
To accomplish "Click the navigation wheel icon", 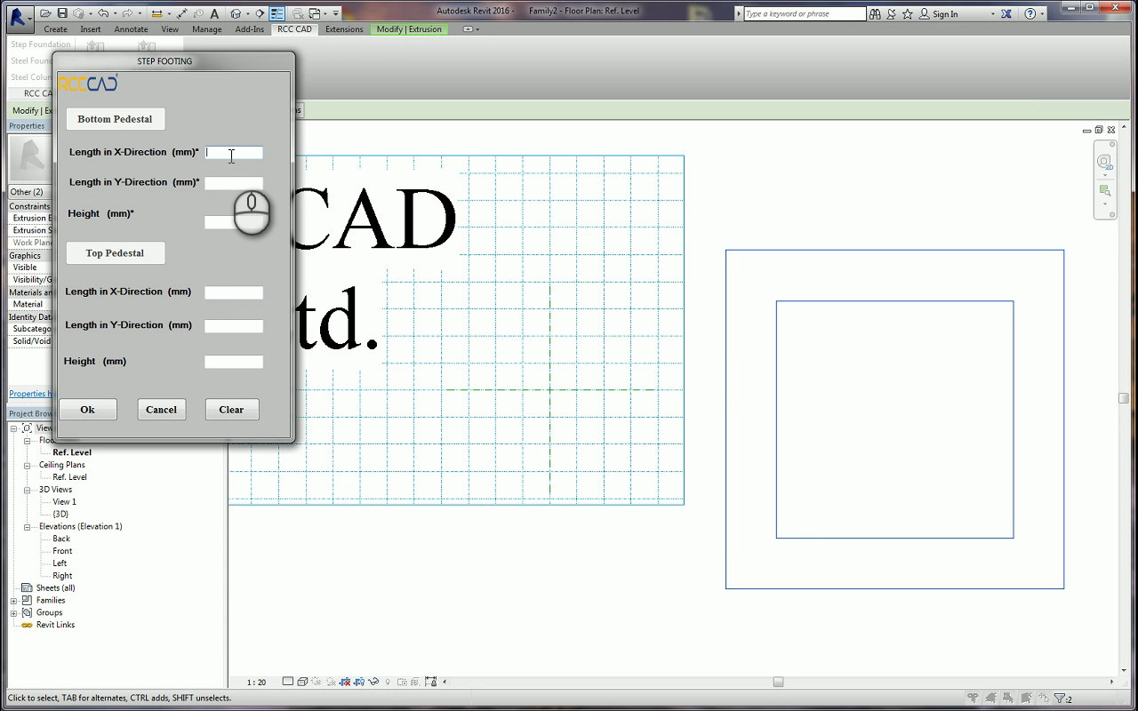I will click(x=1104, y=162).
